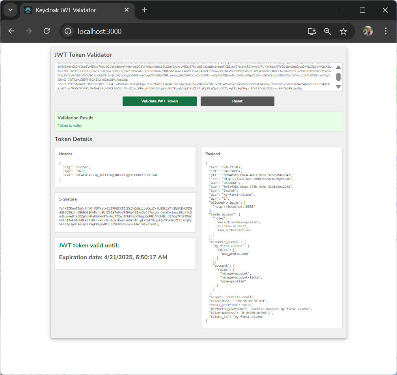Maximize the browser window
The image size is (397, 375).
pyautogui.click(x=363, y=10)
